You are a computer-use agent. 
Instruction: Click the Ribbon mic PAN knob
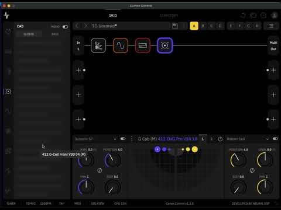coord(265,187)
